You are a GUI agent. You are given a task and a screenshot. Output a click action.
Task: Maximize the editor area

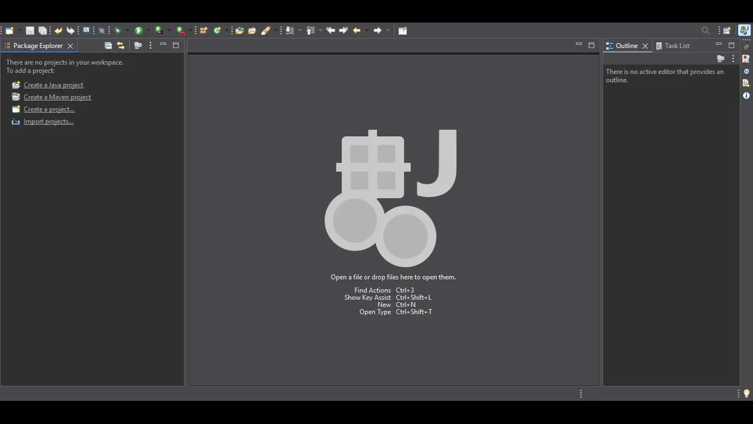click(592, 45)
